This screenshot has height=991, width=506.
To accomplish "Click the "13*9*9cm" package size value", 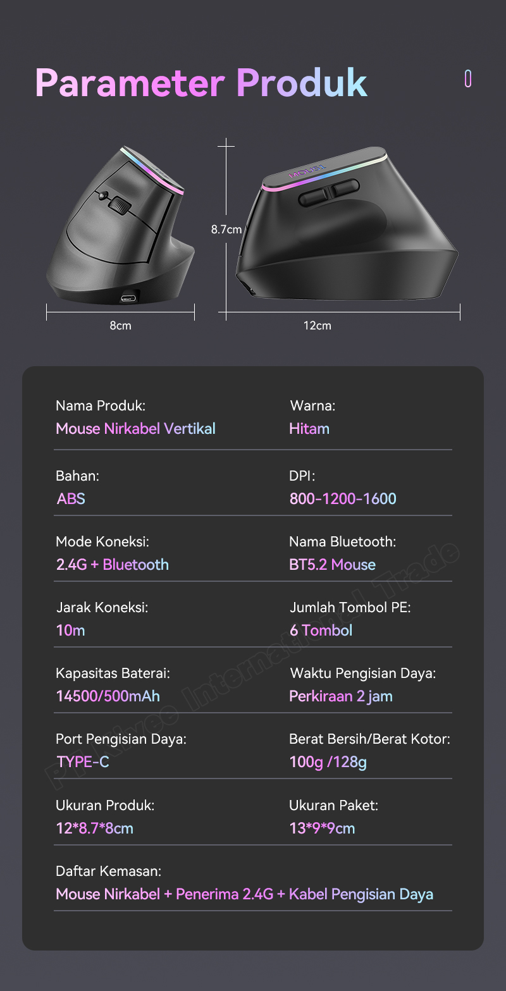I will [322, 828].
